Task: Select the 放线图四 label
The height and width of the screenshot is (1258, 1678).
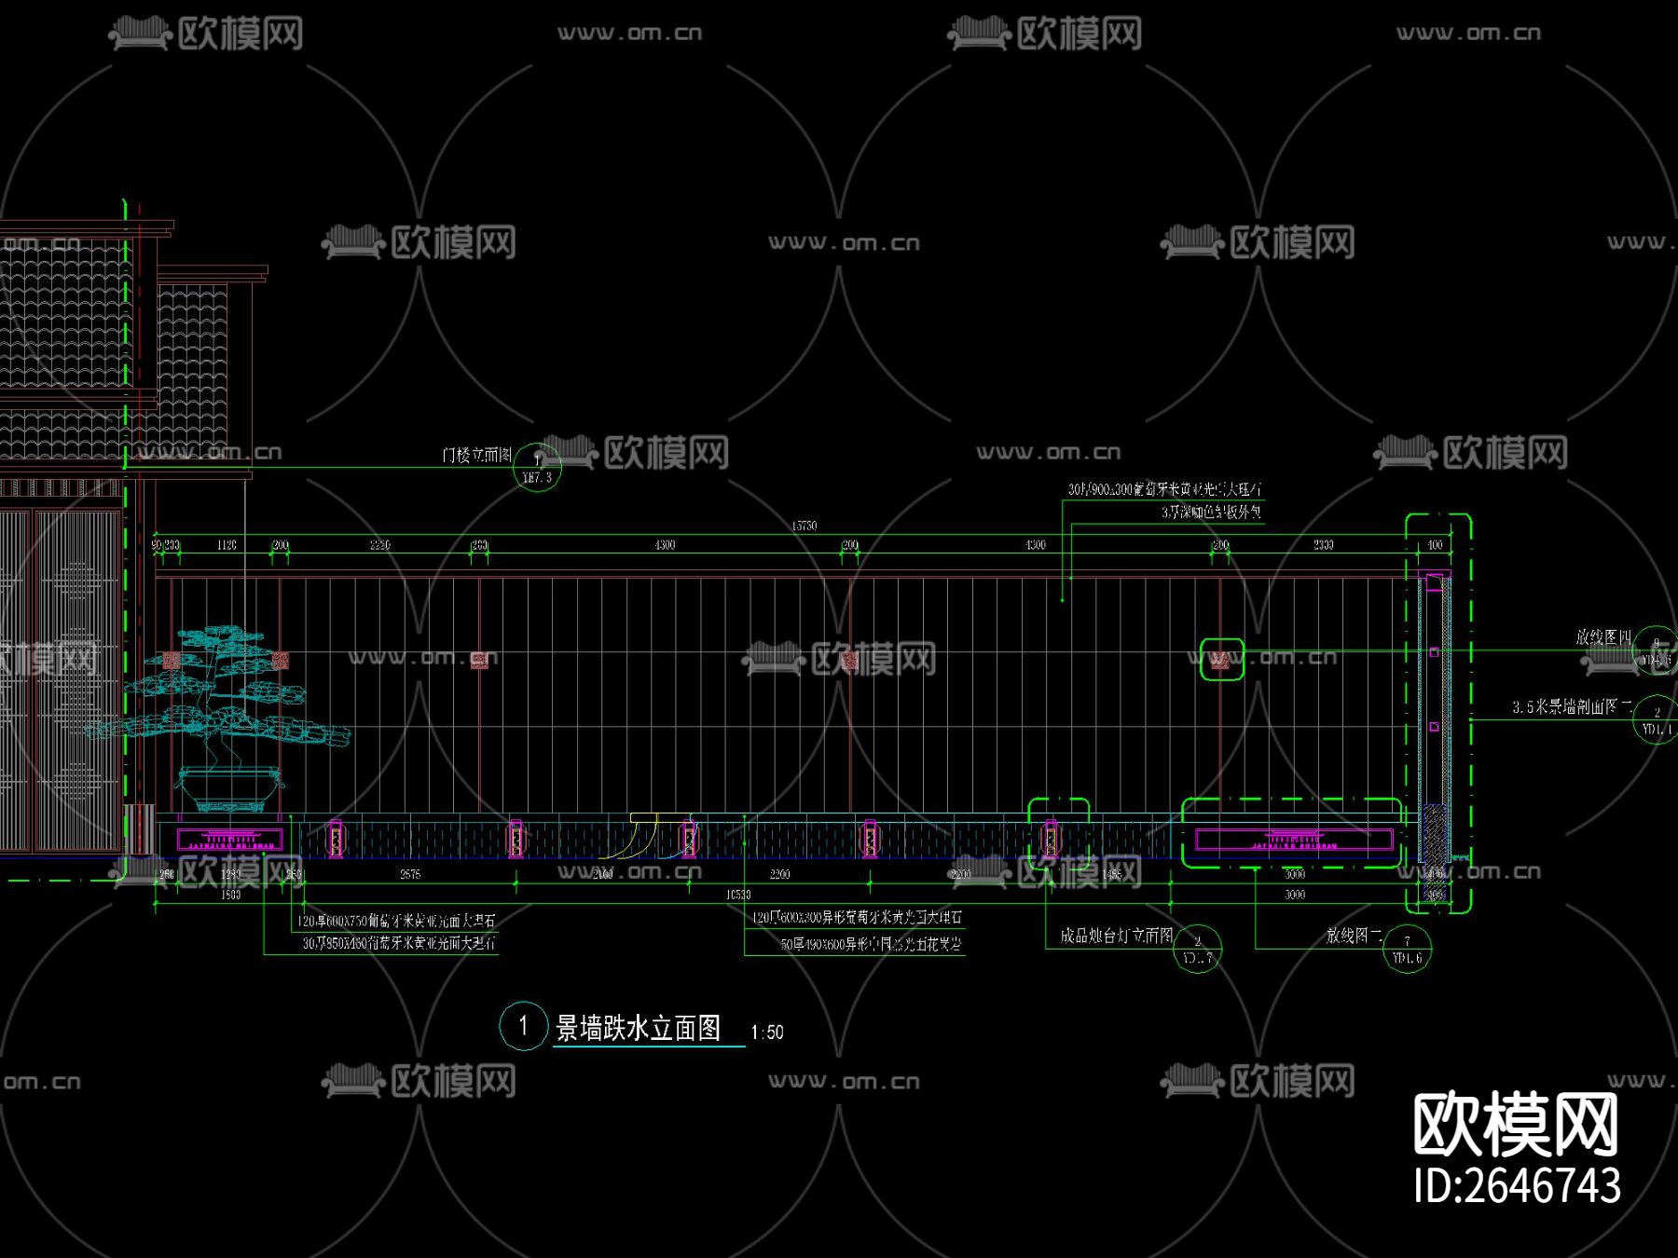Action: [1603, 636]
